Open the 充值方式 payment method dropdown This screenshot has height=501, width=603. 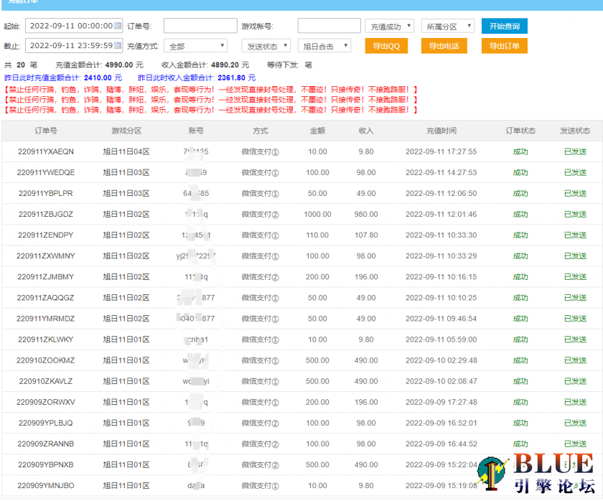tap(195, 46)
